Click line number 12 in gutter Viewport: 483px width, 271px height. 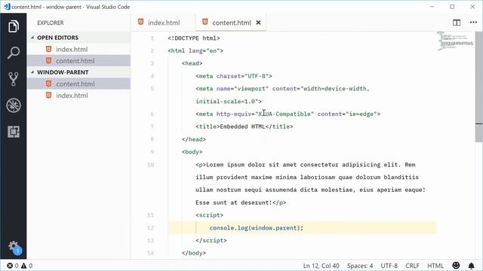click(x=150, y=227)
